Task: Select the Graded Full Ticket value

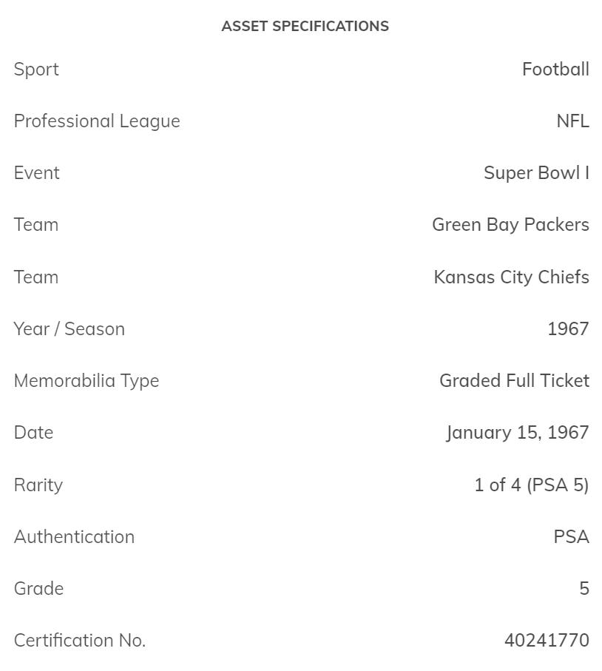Action: pos(514,381)
